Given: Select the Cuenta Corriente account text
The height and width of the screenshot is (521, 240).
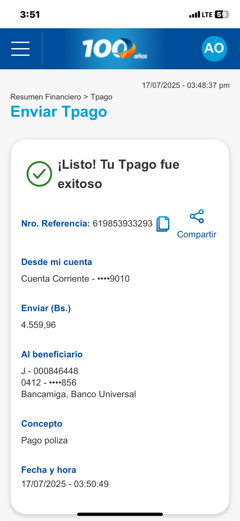Looking at the screenshot, I should [75, 278].
